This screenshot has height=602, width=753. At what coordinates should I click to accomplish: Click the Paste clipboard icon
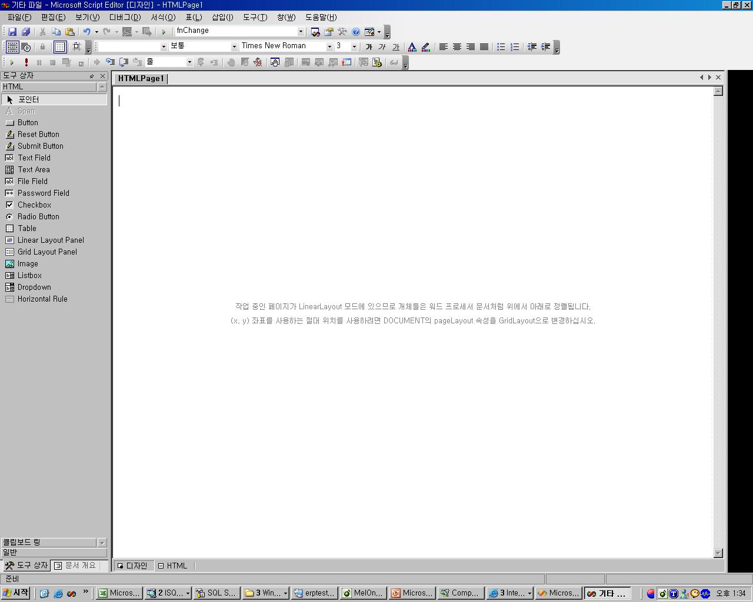click(69, 32)
